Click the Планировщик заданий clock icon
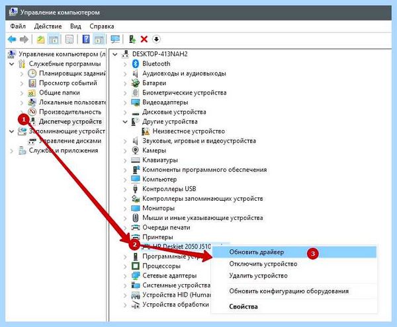The width and height of the screenshot is (397, 327). 32,73
